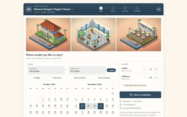Click the plus icon before Book more rooms
The height and width of the screenshot is (117, 187).
(x=123, y=85)
